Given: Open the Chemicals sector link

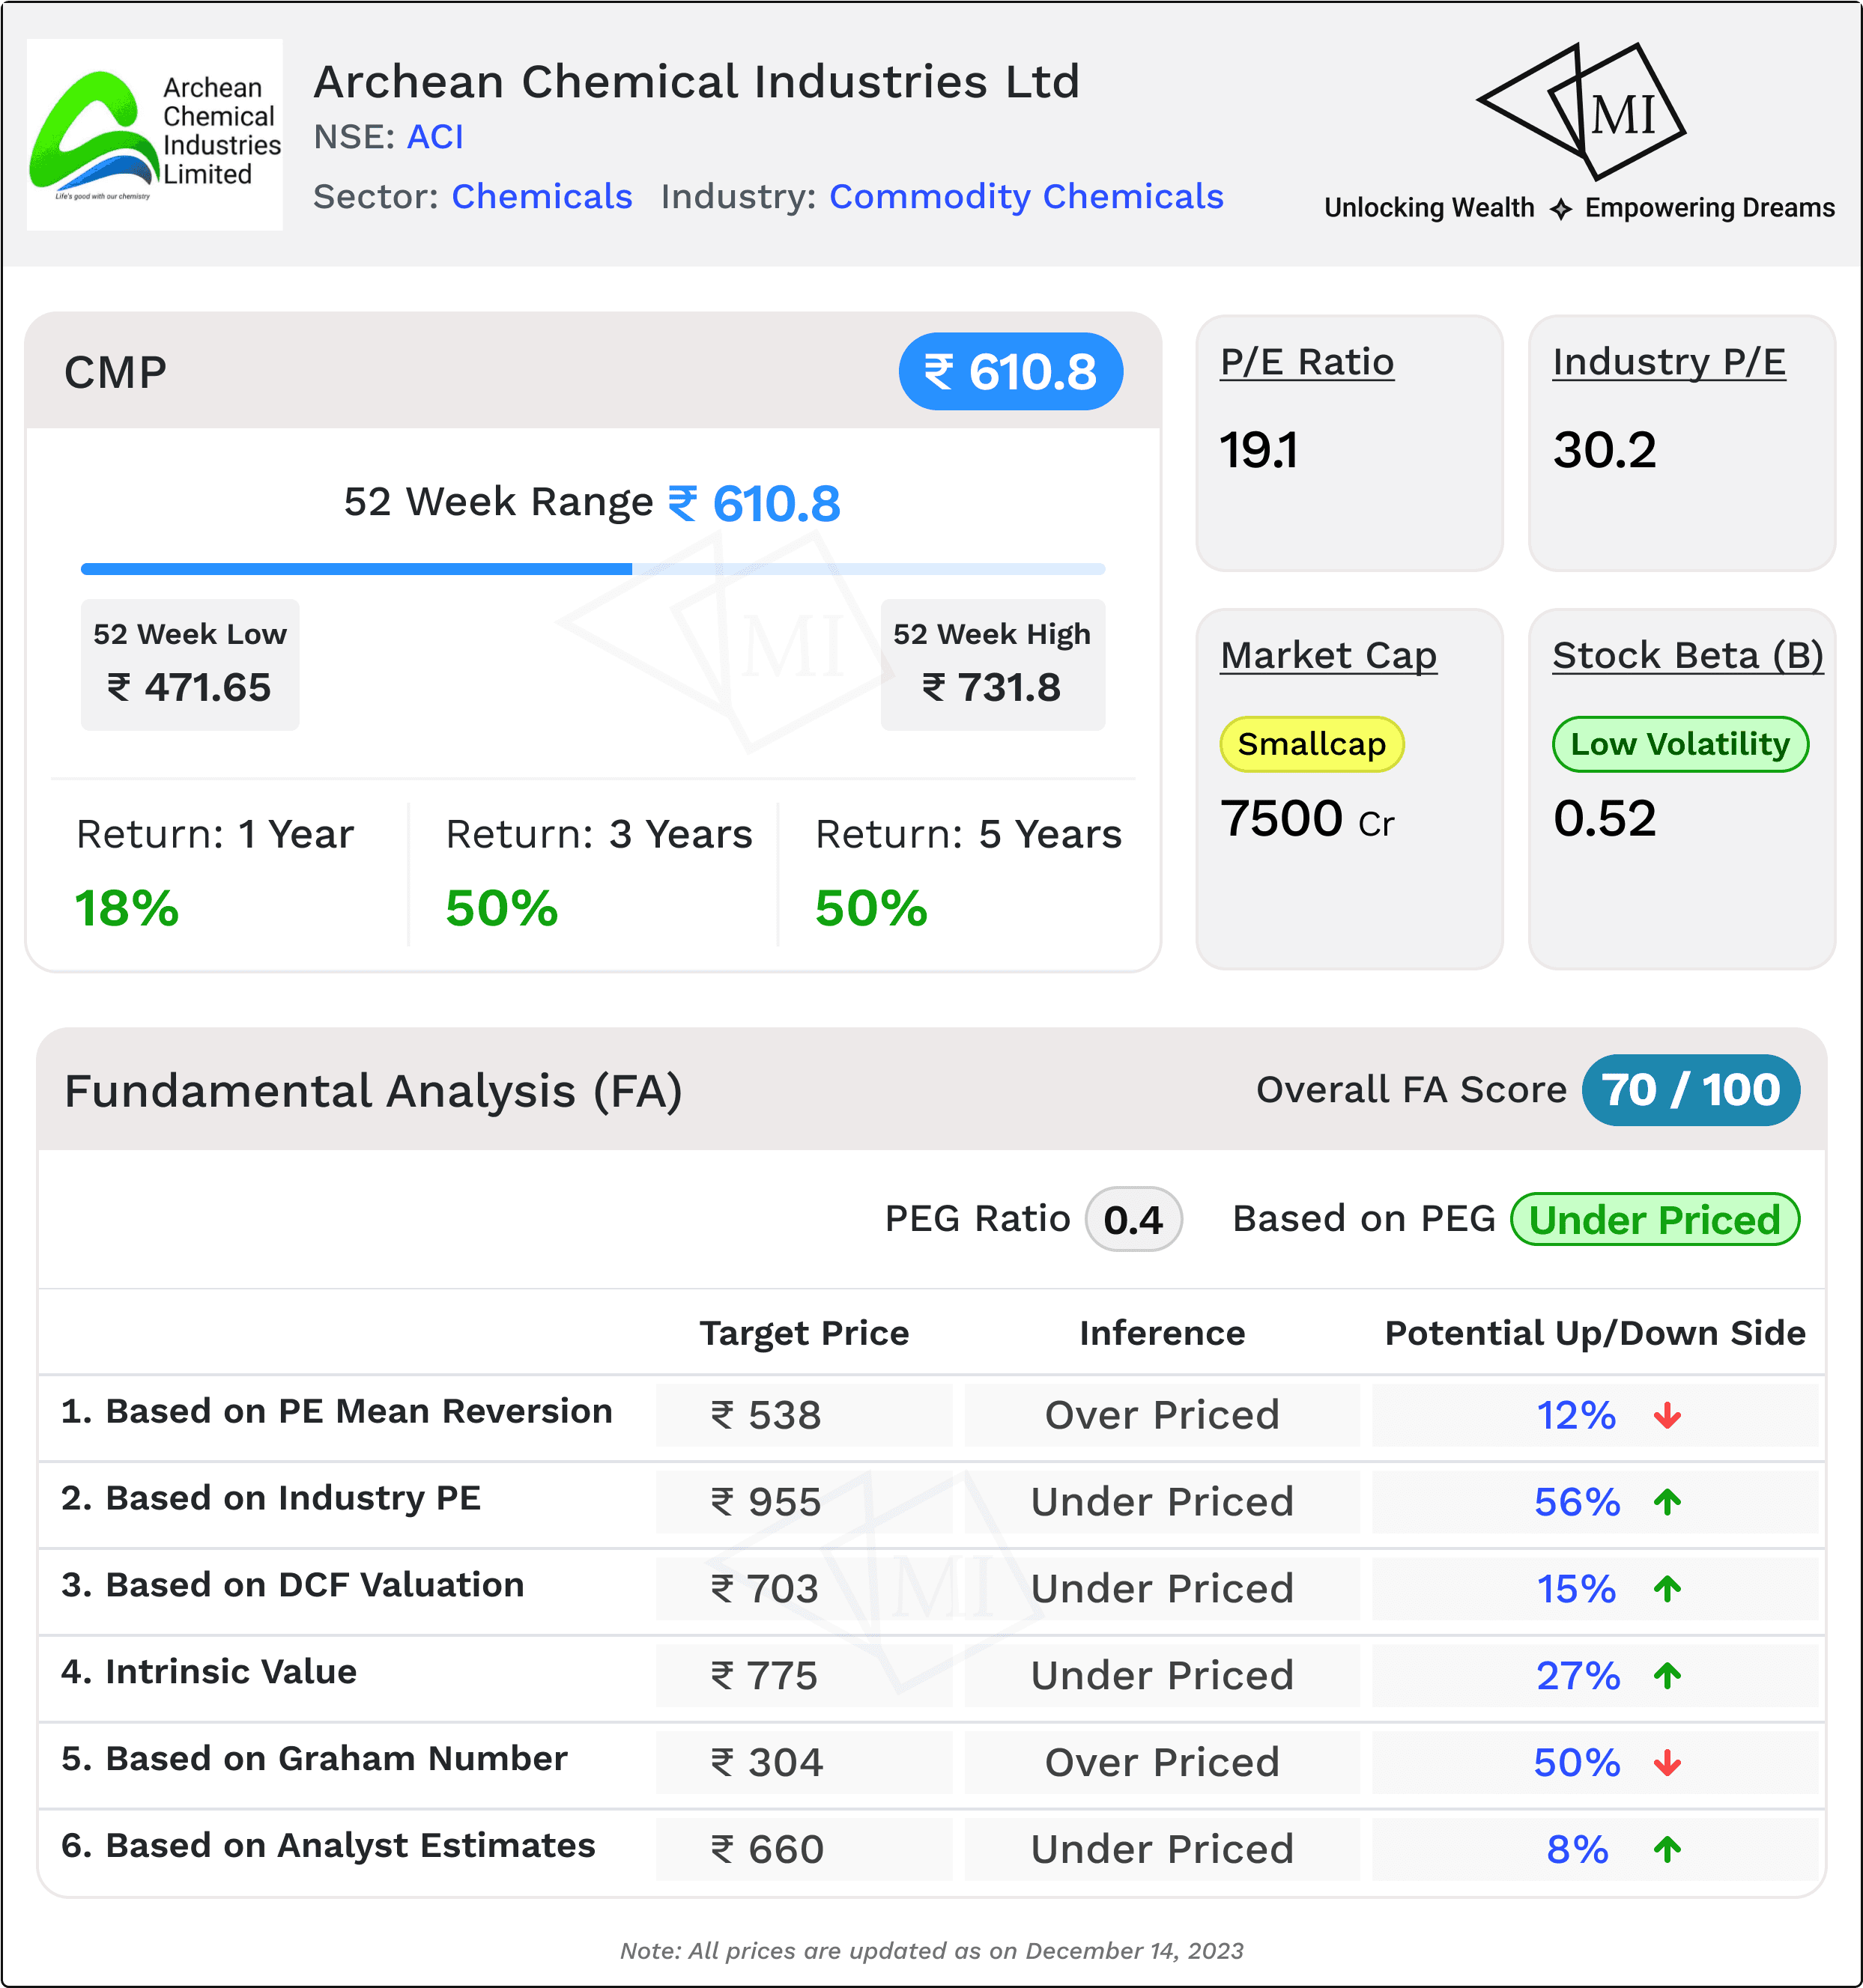Looking at the screenshot, I should point(542,197).
